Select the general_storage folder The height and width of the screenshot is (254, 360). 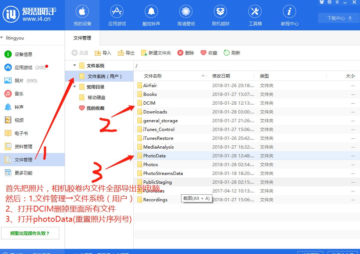pos(247,120)
